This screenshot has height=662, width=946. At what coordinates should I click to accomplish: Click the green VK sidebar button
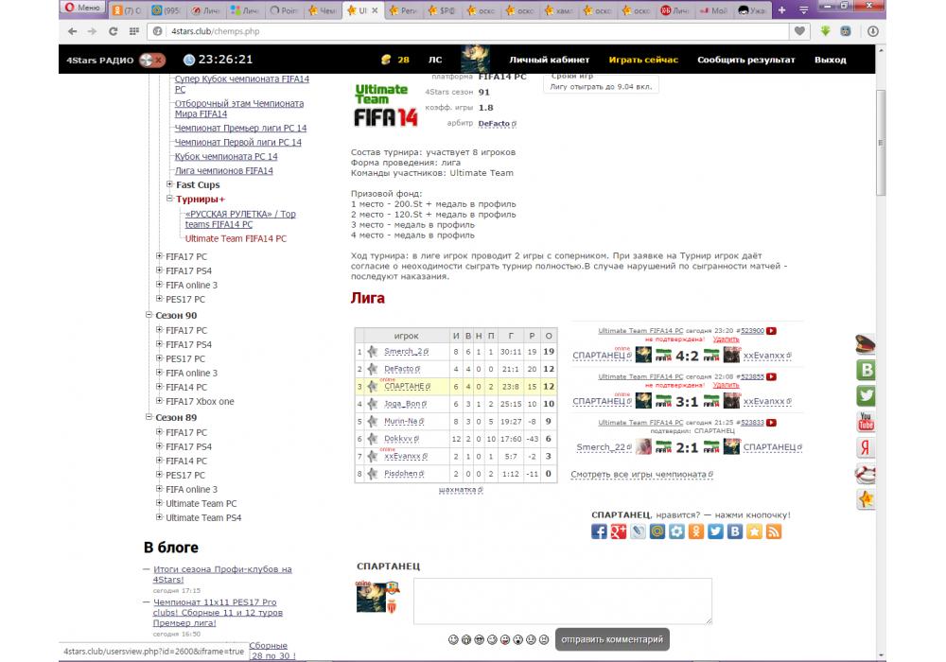click(866, 370)
